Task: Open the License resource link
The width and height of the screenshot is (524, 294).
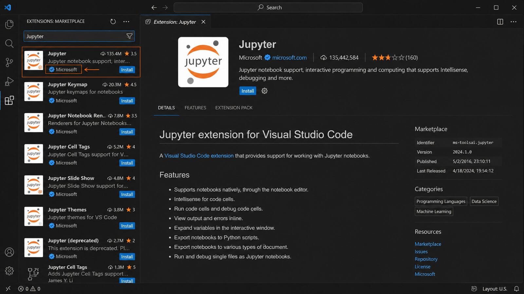Action: 422,267
